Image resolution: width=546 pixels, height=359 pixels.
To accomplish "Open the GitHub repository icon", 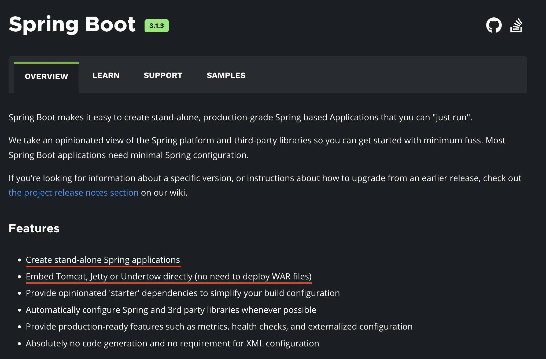I will click(x=494, y=25).
